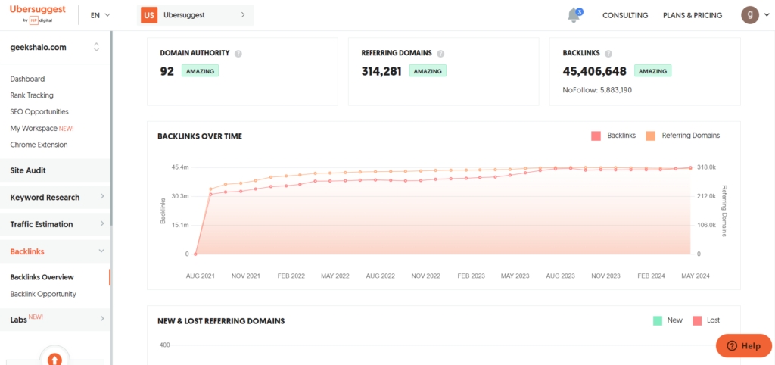
Task: Click the NOV 2022 axis label
Action: [425, 276]
